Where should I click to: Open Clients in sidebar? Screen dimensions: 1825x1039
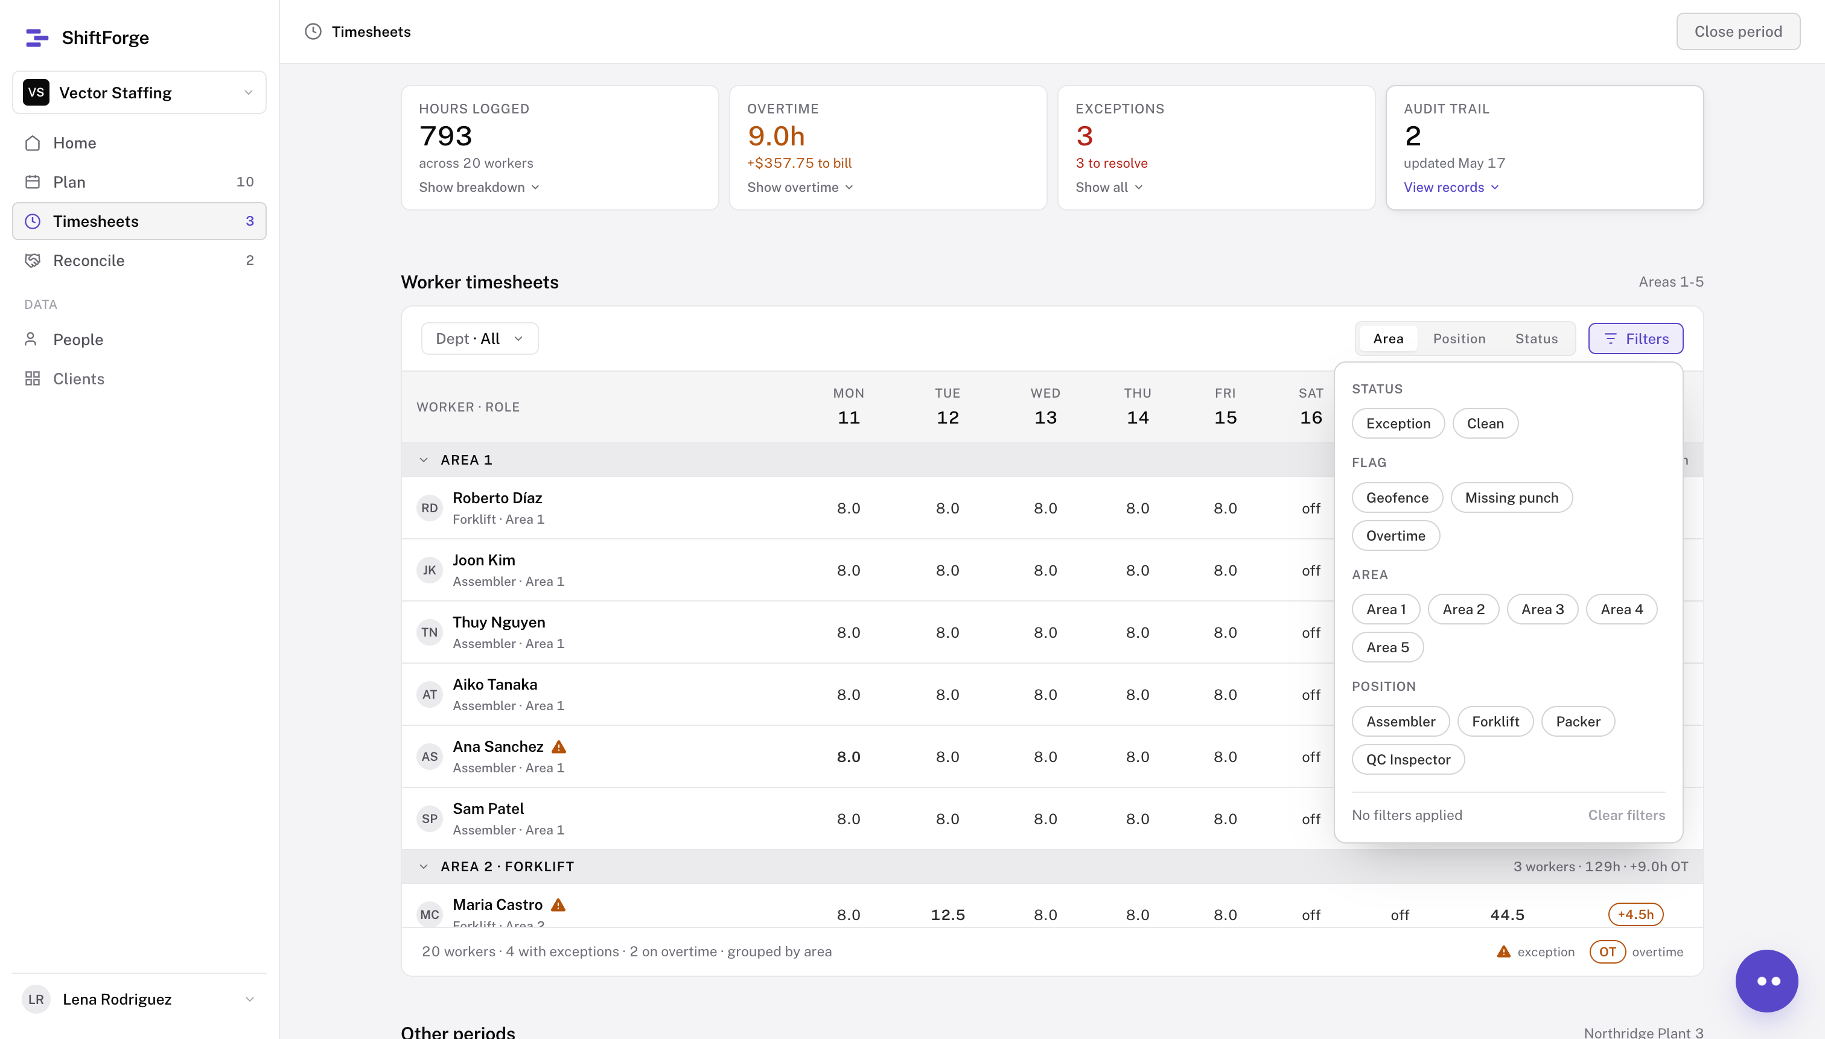point(139,378)
